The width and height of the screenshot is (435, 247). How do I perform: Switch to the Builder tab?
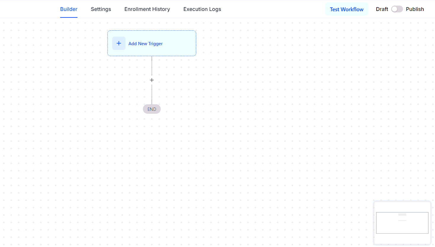tap(69, 9)
